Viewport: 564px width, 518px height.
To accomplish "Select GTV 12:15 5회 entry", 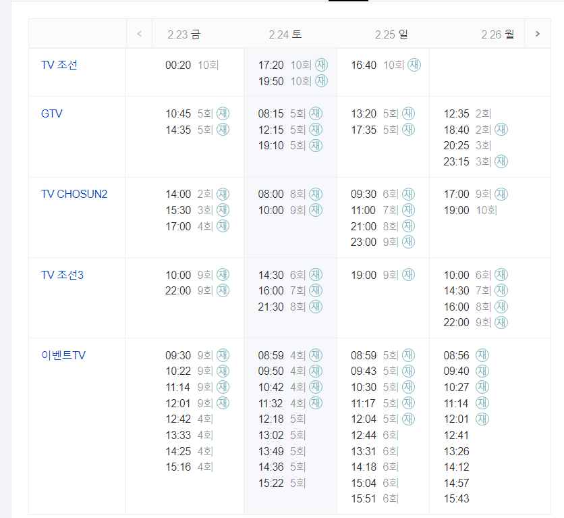I will pyautogui.click(x=290, y=130).
